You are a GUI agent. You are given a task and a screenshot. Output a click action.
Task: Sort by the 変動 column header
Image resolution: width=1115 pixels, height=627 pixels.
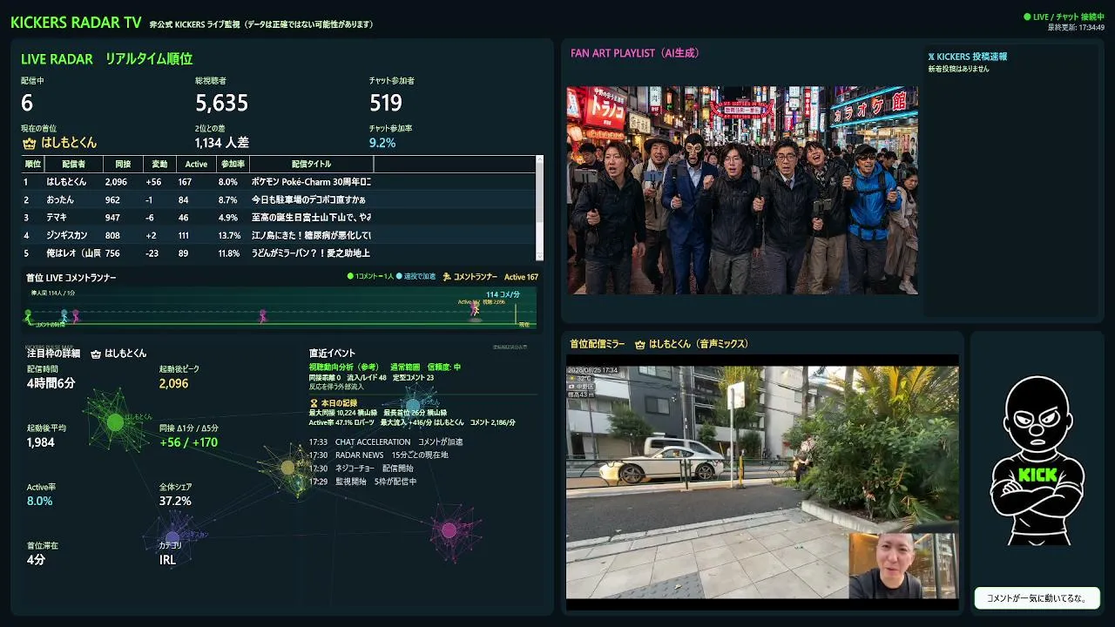159,164
